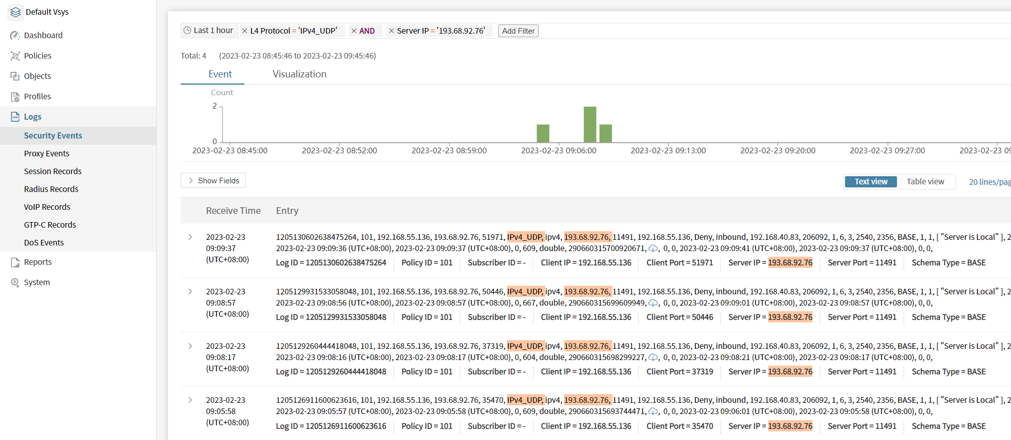Expand the Show Fields panel
The width and height of the screenshot is (1011, 440).
(213, 181)
